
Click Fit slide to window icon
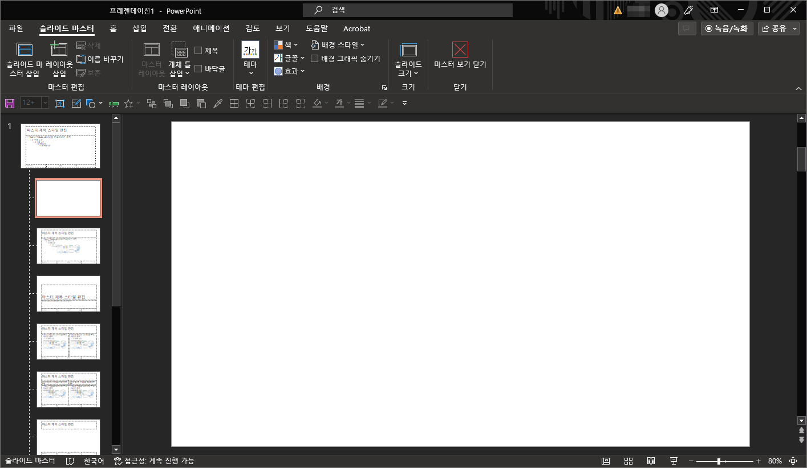(x=793, y=461)
